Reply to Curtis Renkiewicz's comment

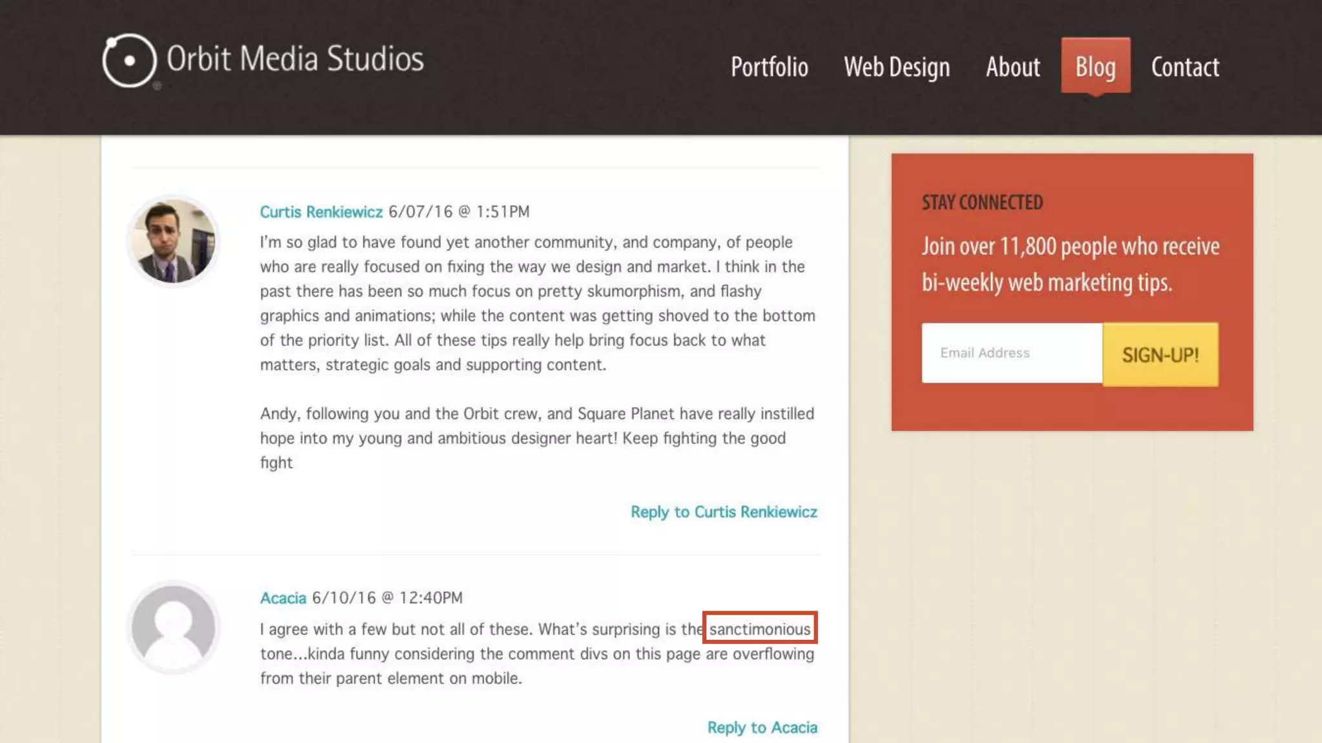coord(724,511)
